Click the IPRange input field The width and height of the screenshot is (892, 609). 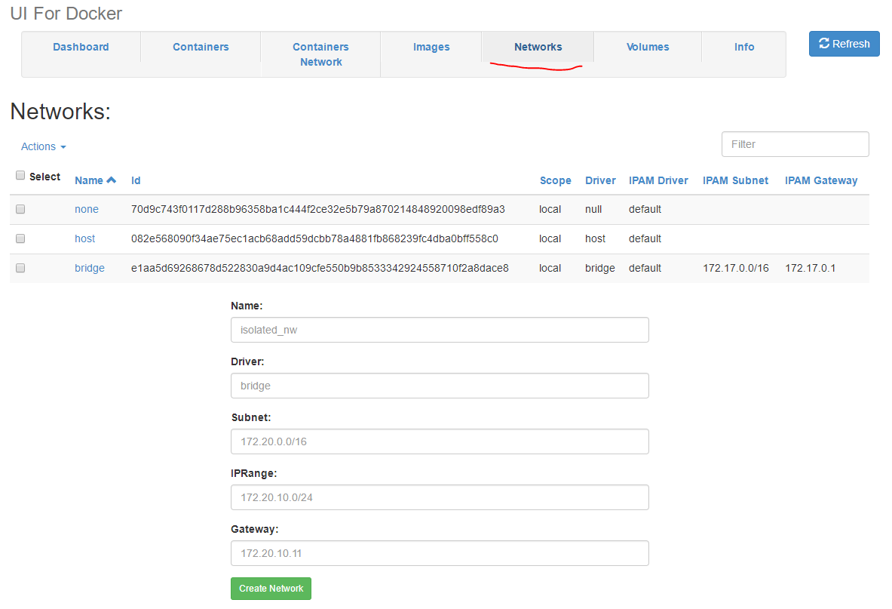tap(440, 497)
